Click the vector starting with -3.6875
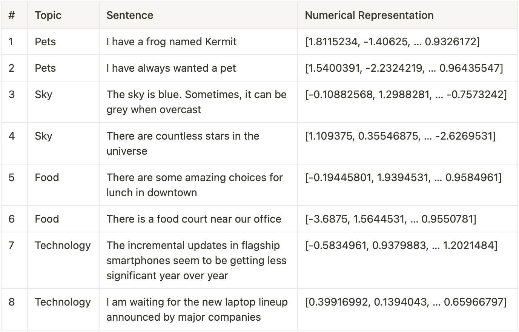The height and width of the screenshot is (332, 519). click(390, 219)
